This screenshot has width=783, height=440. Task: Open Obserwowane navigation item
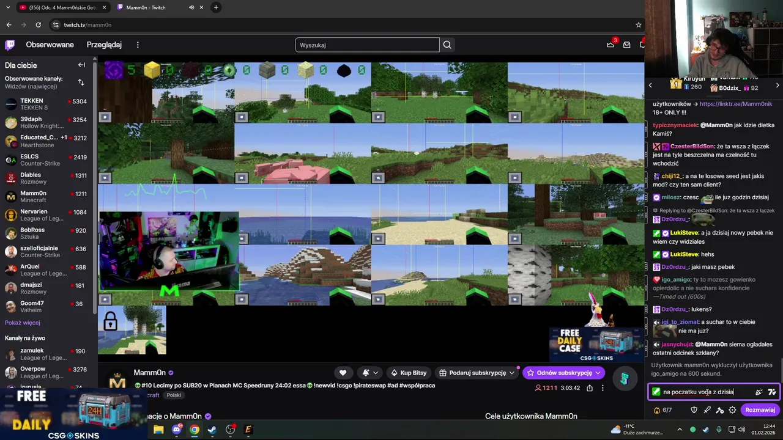50,45
